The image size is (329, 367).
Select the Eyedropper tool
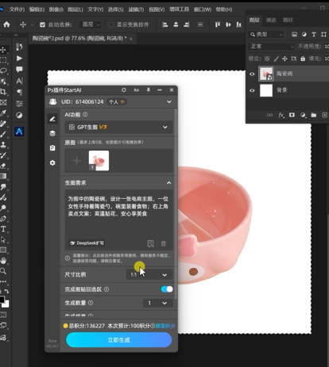pos(3,113)
